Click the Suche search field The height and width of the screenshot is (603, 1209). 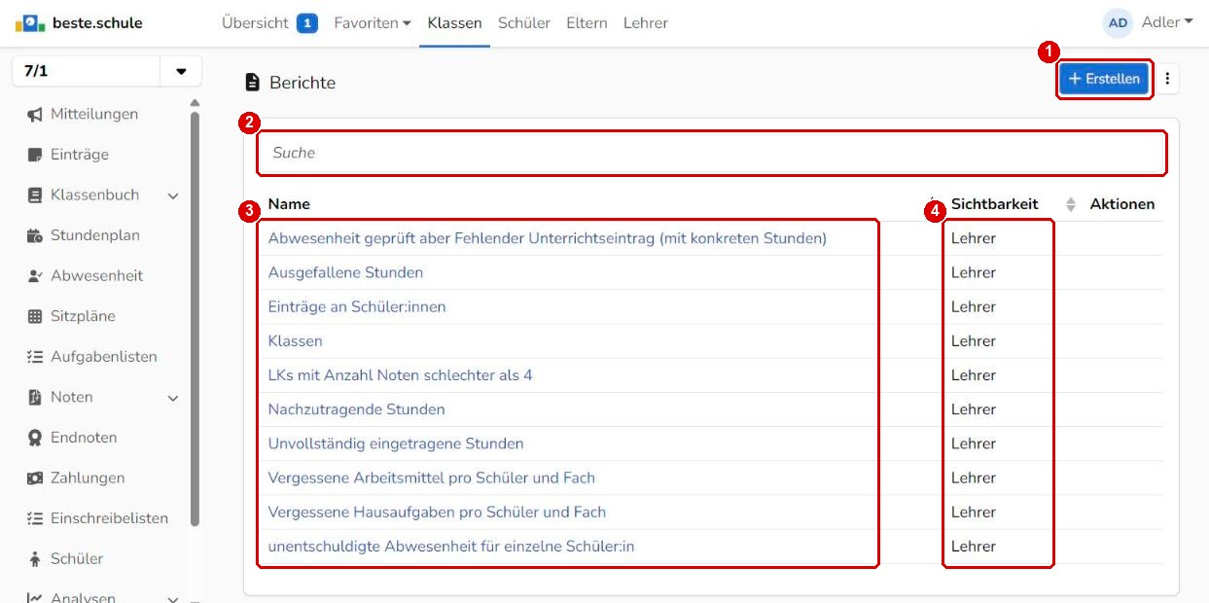(x=711, y=153)
